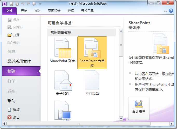Click 退出 to exit InfoPath
The width and height of the screenshot is (177, 129).
[x=13, y=118]
